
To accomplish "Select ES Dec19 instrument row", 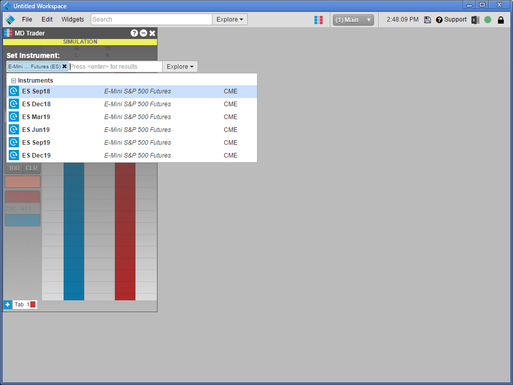I will tap(132, 155).
